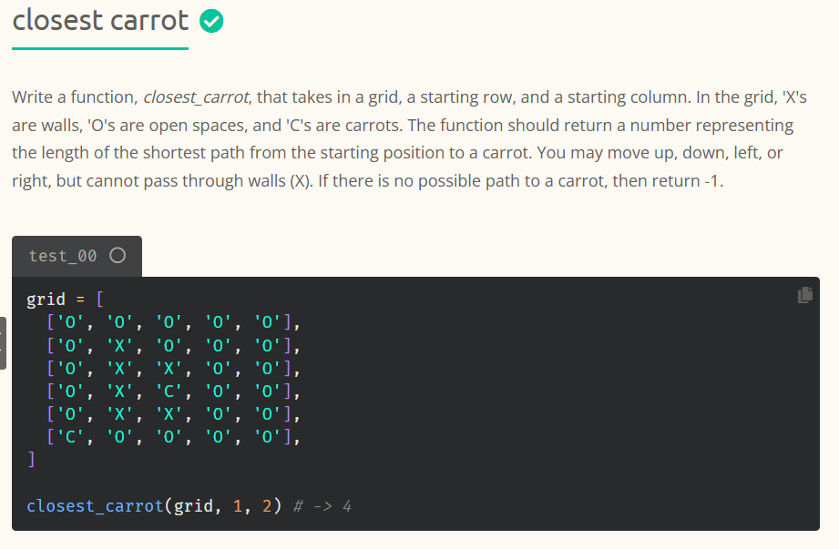
Task: Click the "grid" variable name in the code
Action: point(45,299)
